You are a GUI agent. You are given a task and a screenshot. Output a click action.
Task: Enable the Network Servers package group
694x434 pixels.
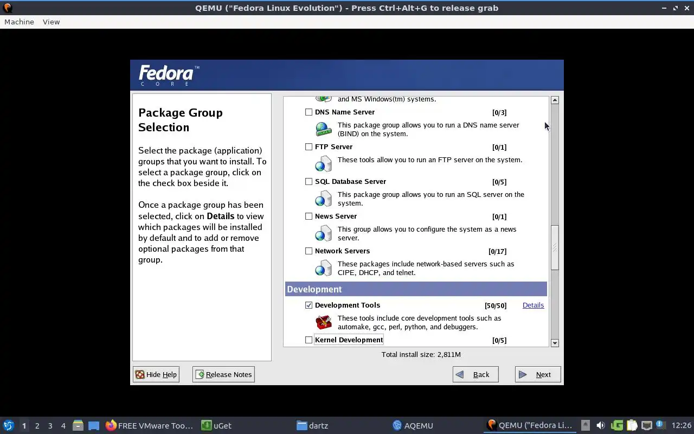pos(309,251)
